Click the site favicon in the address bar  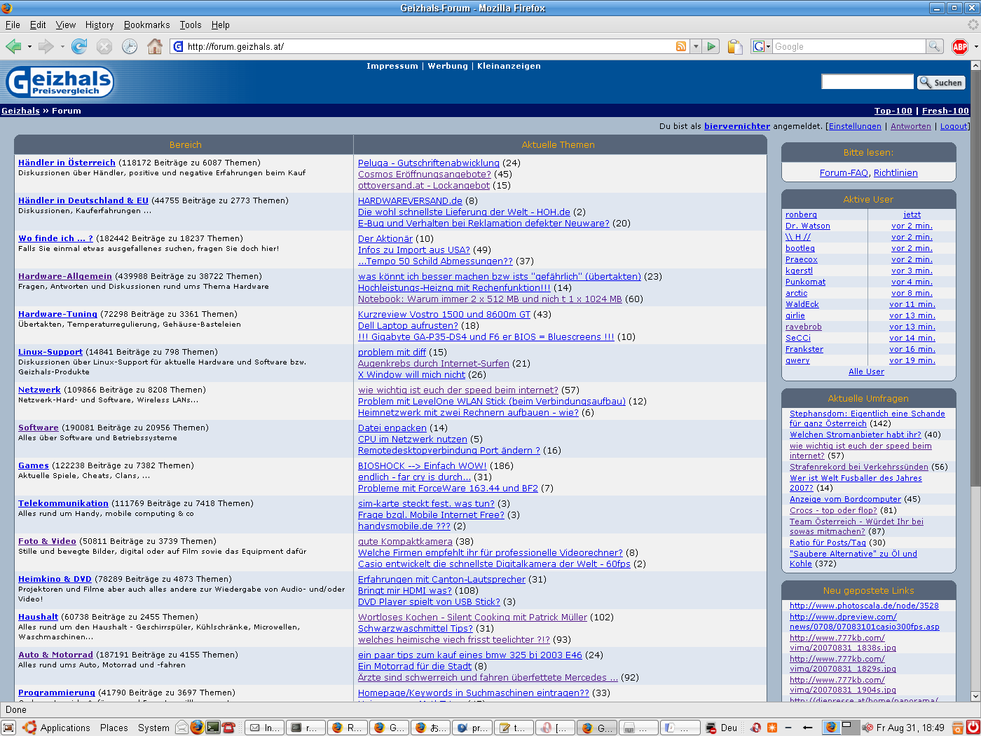[178, 46]
